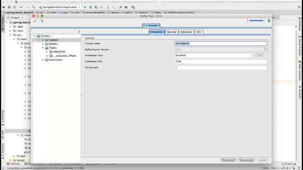Collapse the SpringBatch cluster node
The height and width of the screenshot is (170, 303).
(x=38, y=40)
